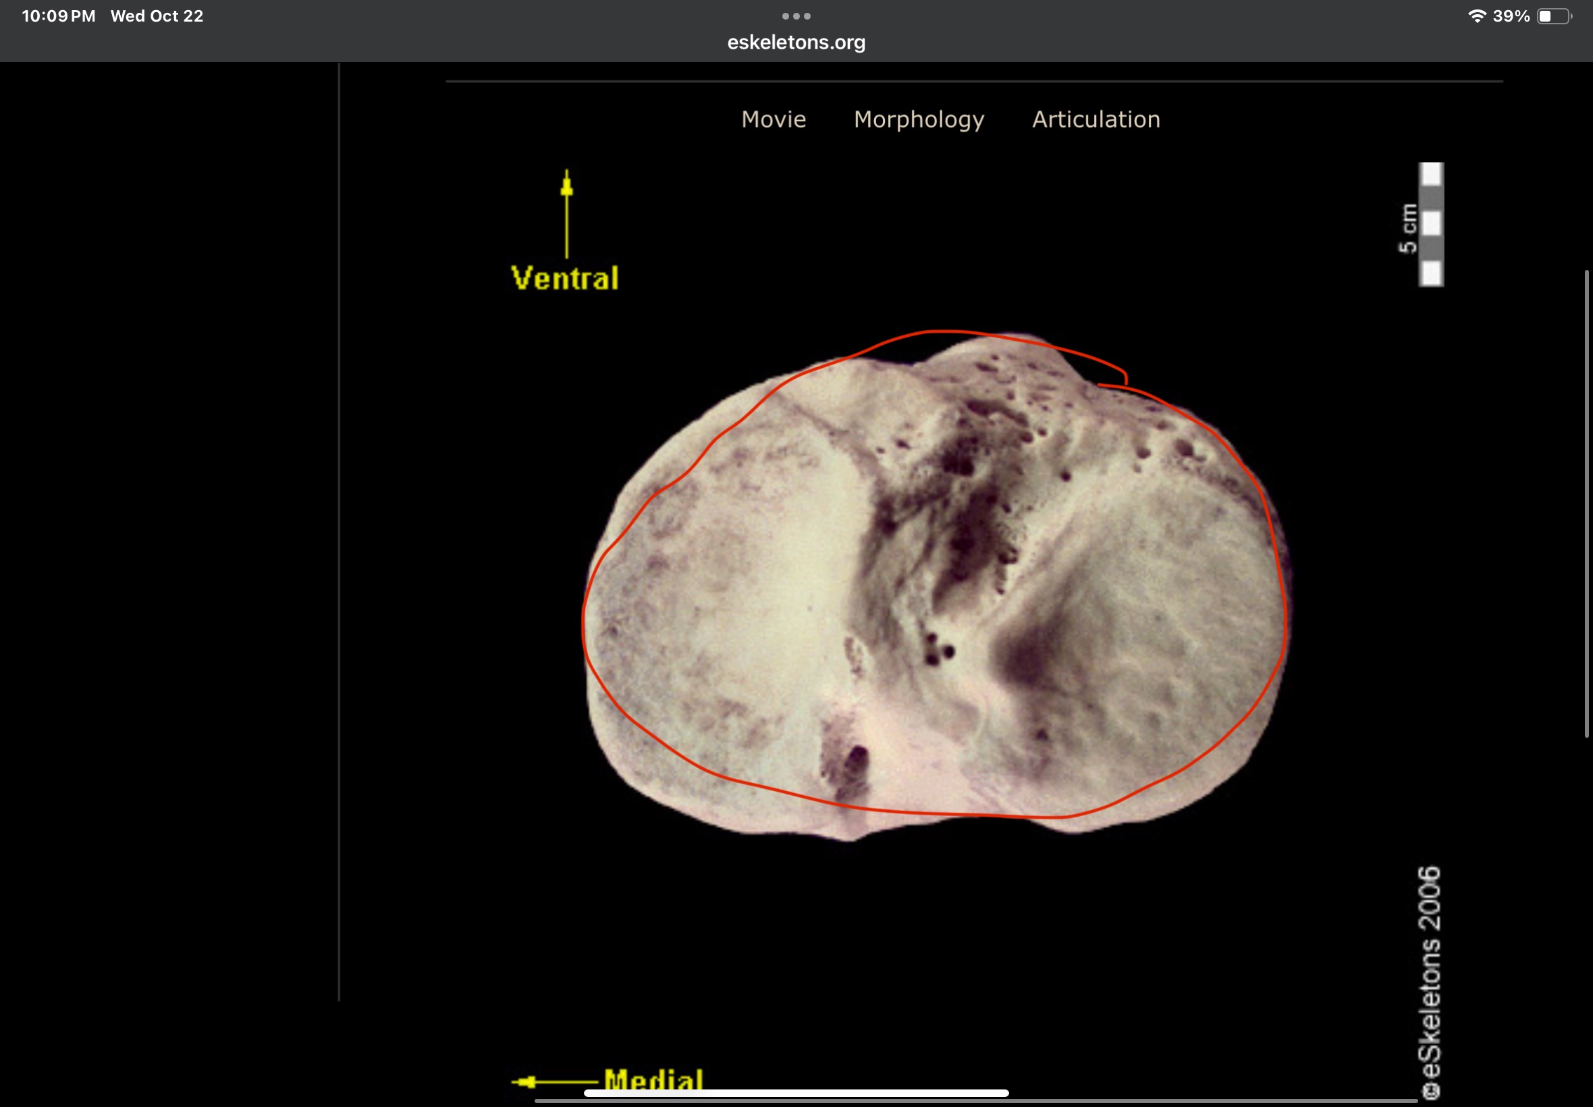Click the Ventral orientation label

click(564, 278)
